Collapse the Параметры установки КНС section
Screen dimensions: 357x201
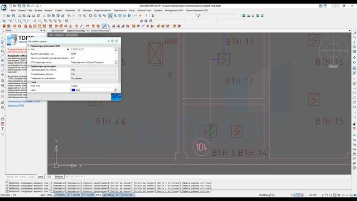[28, 46]
